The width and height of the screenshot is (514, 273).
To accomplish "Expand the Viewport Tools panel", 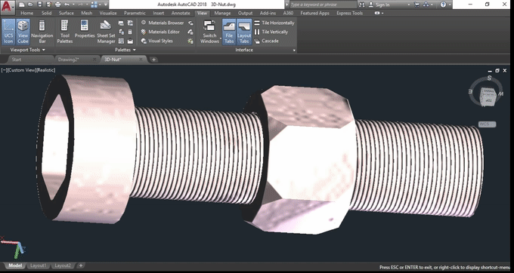I will [x=27, y=50].
